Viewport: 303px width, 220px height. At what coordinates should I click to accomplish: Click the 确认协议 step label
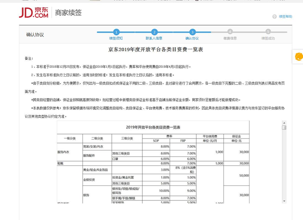tap(192, 38)
